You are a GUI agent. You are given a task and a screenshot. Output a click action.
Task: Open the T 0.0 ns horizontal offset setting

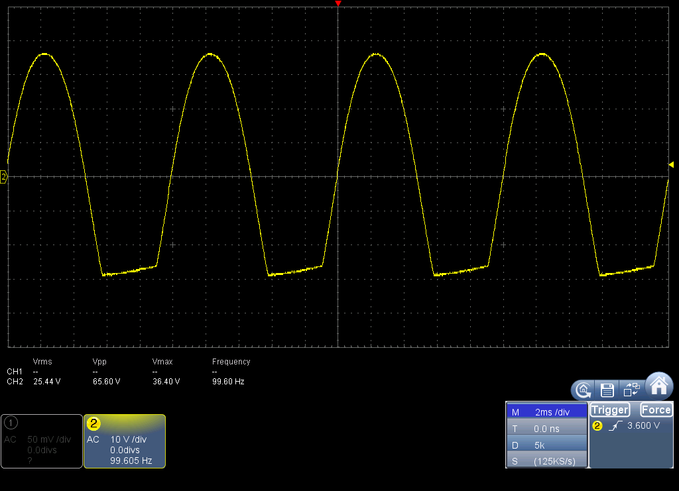(x=546, y=429)
